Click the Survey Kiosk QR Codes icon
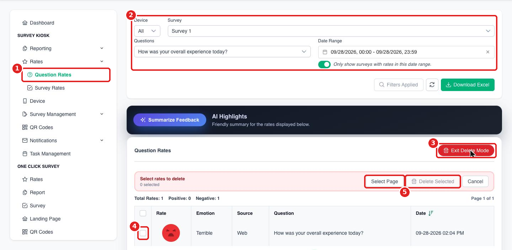 click(25, 127)
